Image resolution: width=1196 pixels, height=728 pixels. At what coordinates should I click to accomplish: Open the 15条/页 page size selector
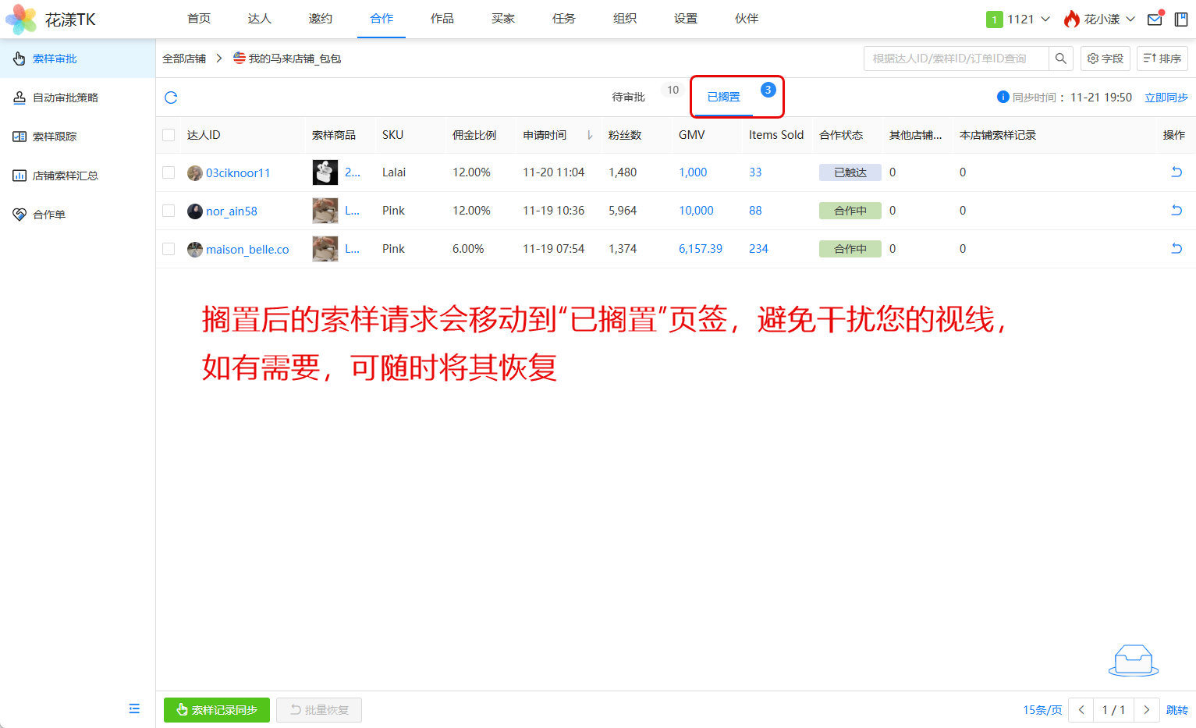coord(1042,710)
